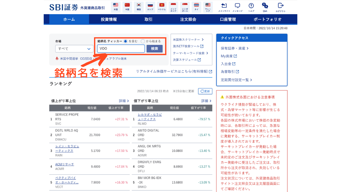
Task: Expand 詳細 for 値下がり率上位 ranking
Action: (207, 101)
